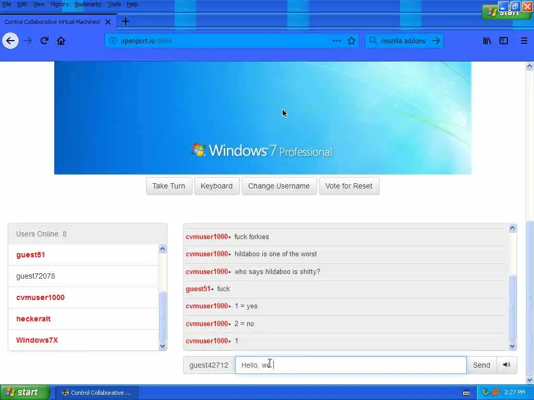Image resolution: width=534 pixels, height=400 pixels.
Task: Close the Control Collaborative Virtual Machines tab
Action: coord(108,22)
